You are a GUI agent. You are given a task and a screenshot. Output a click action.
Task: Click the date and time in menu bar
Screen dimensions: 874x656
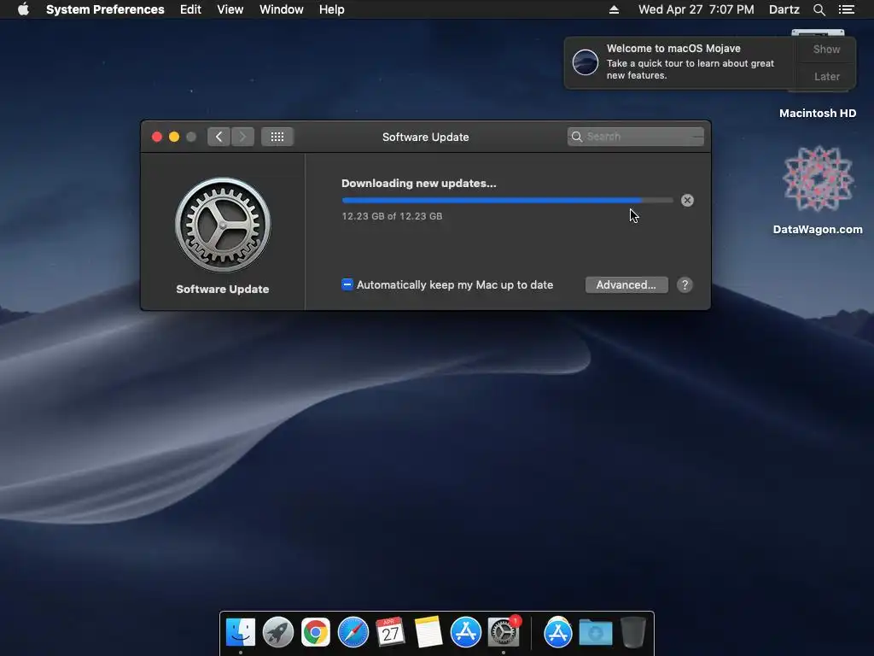coord(696,9)
